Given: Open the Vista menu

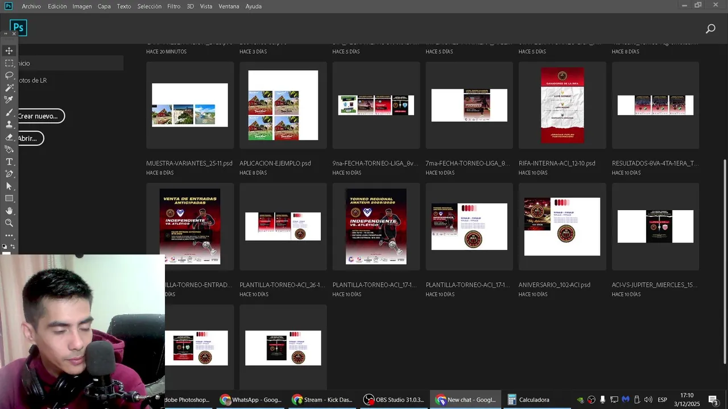Looking at the screenshot, I should click(x=206, y=6).
